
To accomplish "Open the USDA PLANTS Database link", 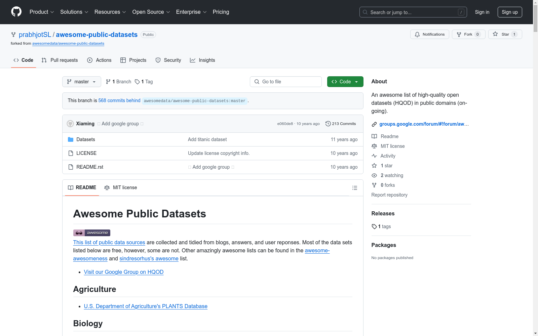I will 146,306.
